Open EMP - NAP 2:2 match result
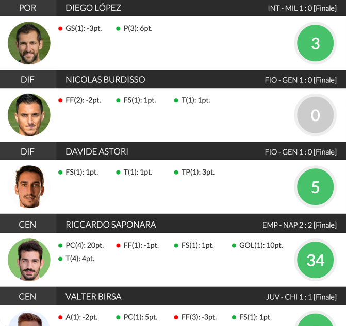This screenshot has height=326, width=346. click(x=300, y=225)
